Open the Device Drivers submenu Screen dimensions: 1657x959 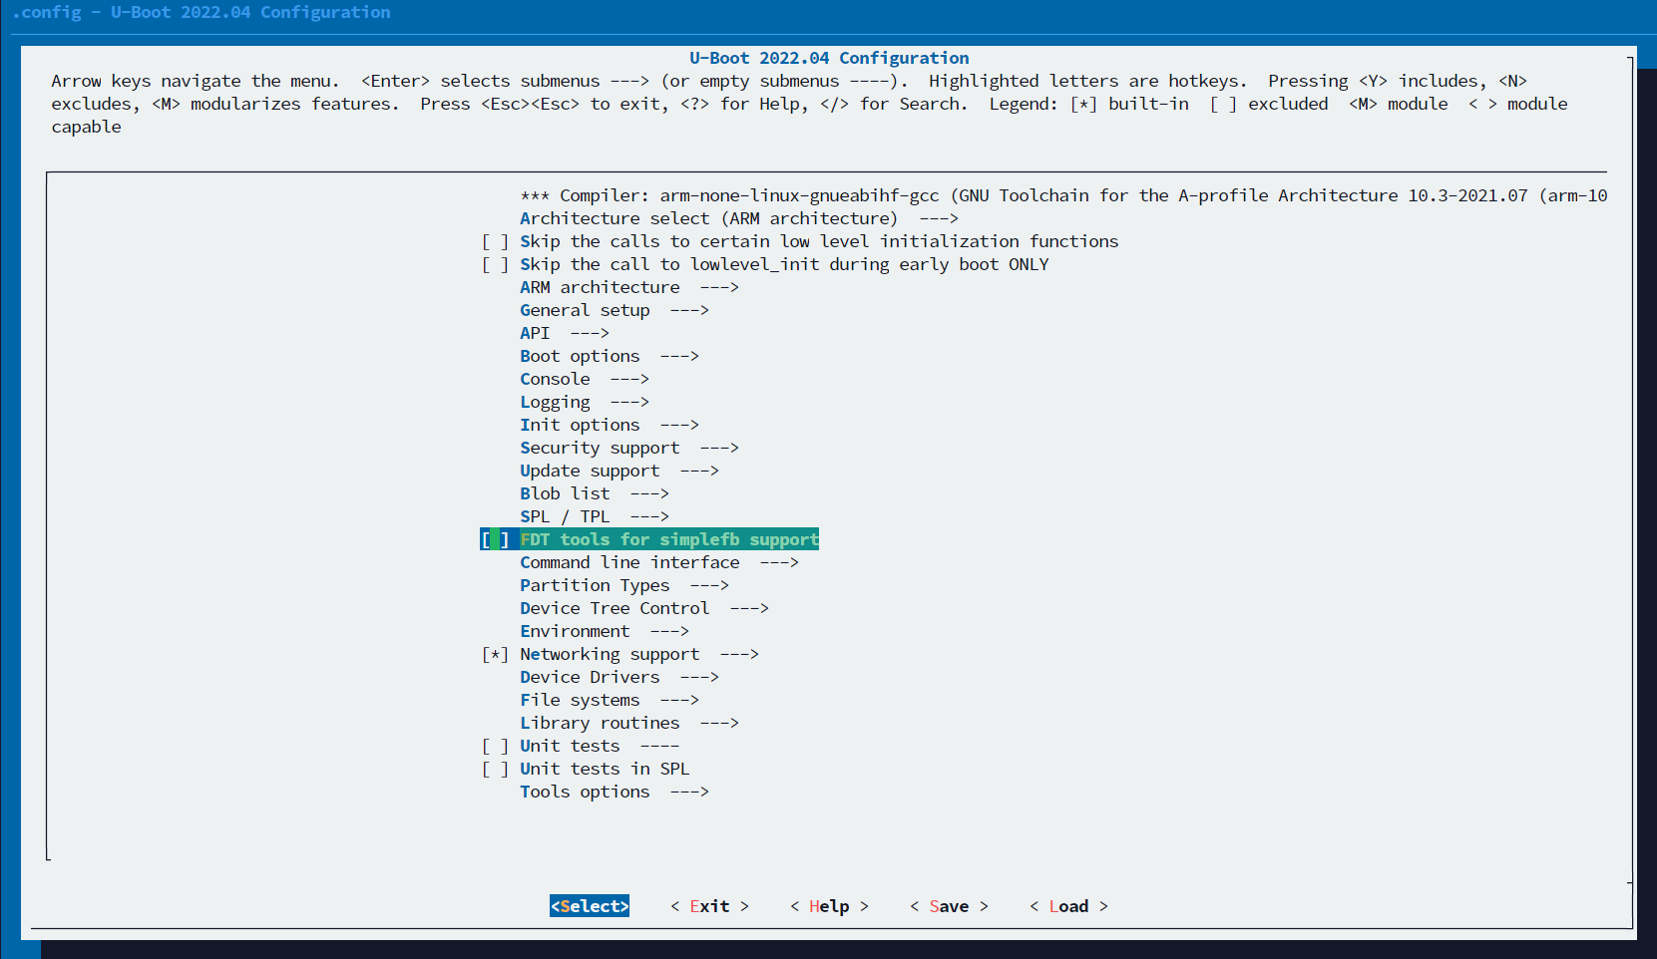[620, 677]
